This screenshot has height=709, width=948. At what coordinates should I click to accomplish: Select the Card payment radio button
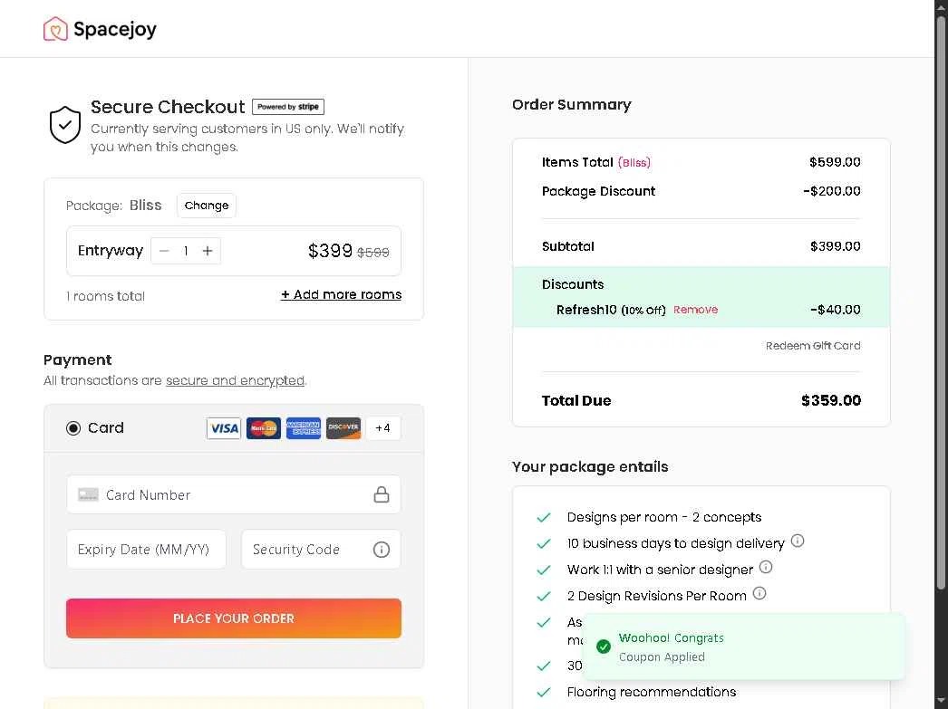[73, 428]
